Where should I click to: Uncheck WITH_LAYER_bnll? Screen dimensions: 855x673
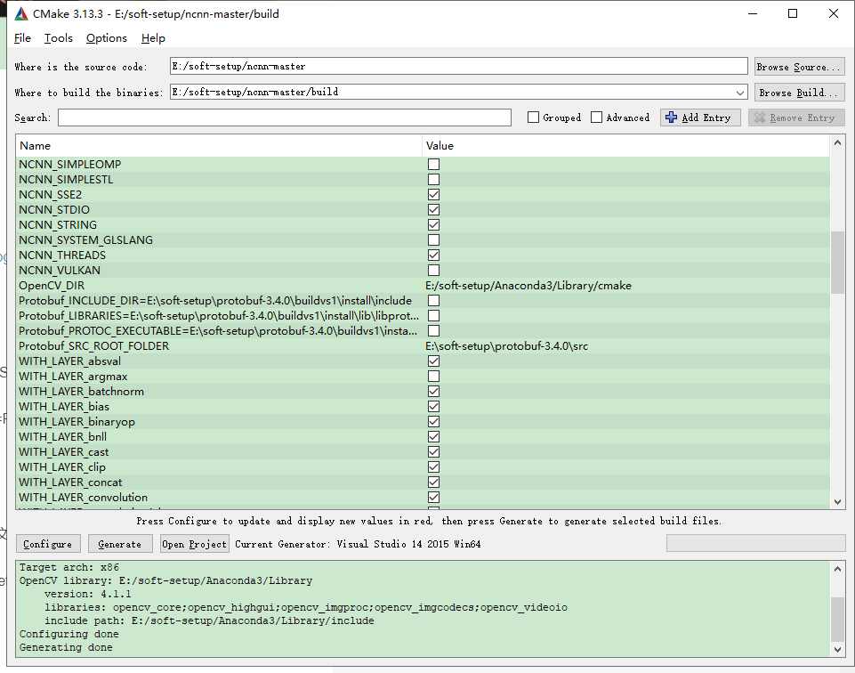coord(433,437)
